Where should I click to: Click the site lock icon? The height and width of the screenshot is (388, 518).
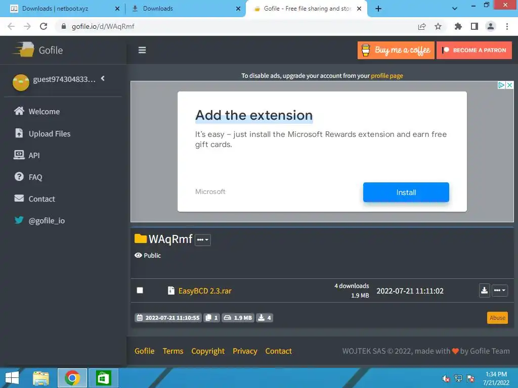64,26
